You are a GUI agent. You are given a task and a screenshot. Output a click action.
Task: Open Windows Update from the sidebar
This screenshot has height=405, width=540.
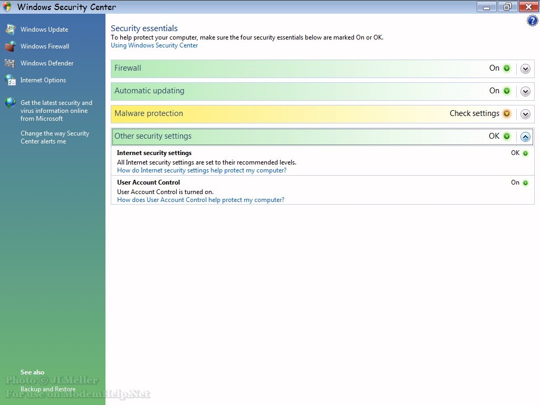[x=44, y=30]
